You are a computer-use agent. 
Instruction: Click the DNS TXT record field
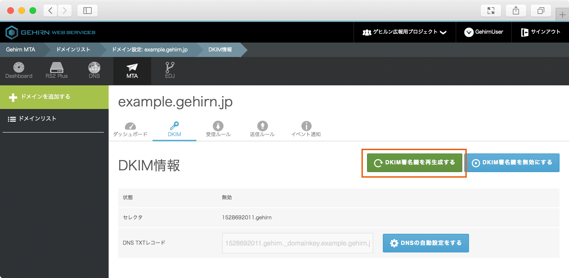297,243
